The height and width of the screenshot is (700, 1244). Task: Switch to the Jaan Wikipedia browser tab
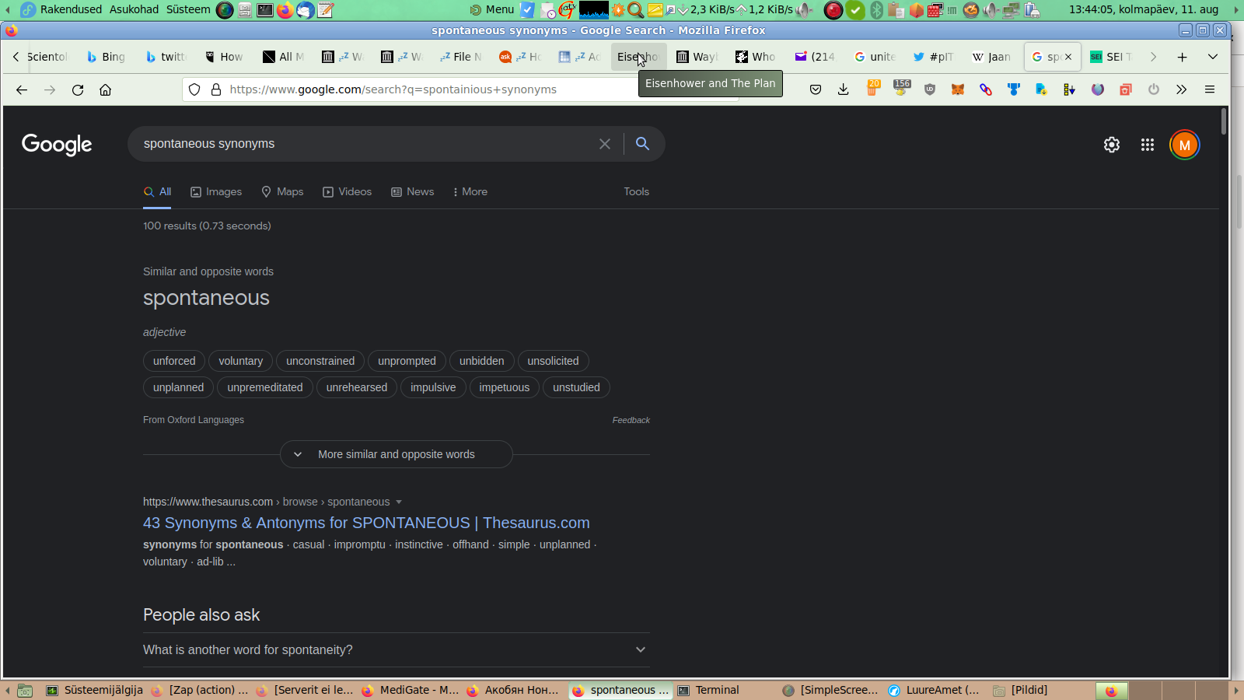[x=991, y=57]
